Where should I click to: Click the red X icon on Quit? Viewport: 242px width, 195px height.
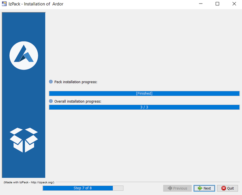(x=223, y=188)
